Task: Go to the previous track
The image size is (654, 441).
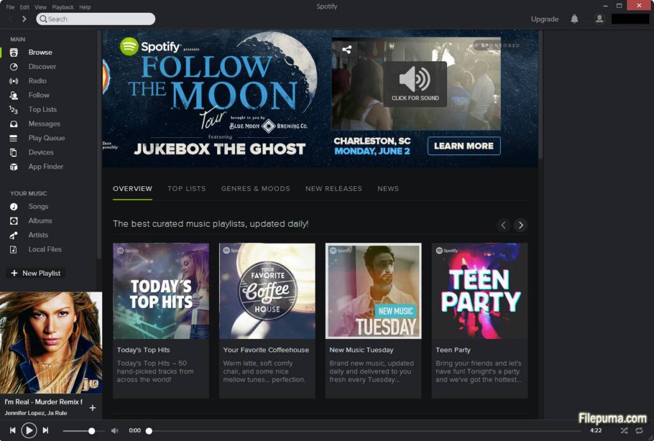Action: pos(12,431)
